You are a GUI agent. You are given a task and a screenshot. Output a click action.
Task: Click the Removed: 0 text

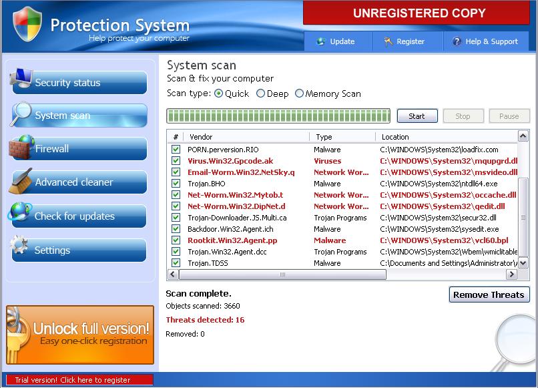pos(185,334)
